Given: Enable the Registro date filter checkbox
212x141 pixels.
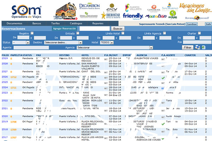Looking at the screenshot, I should click(32, 33).
